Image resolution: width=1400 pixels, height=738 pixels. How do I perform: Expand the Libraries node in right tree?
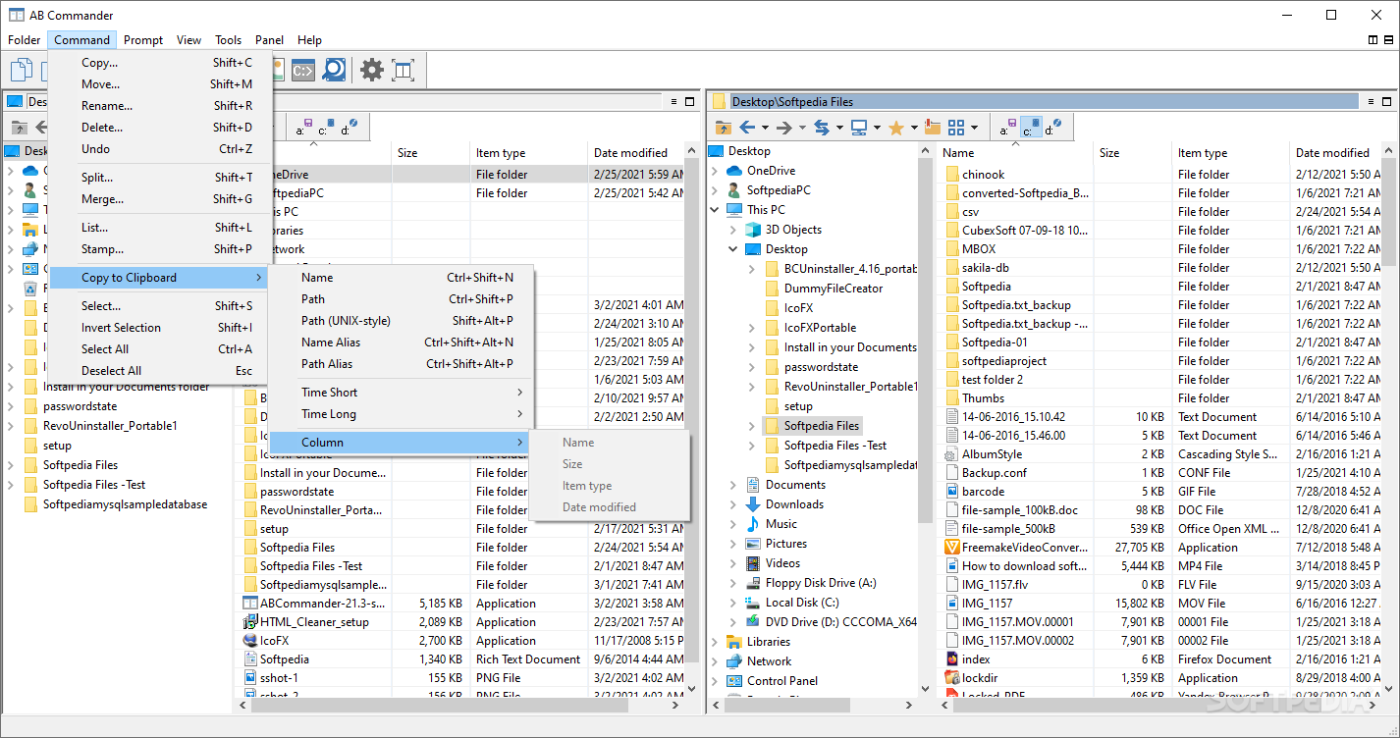(715, 642)
